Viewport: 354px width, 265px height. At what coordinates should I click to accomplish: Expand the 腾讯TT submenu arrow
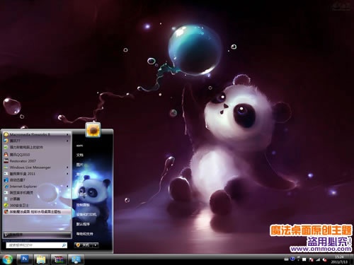68,141
